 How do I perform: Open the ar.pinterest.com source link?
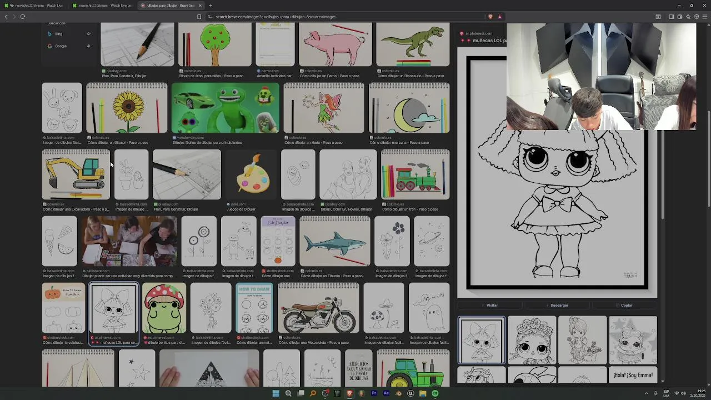click(x=478, y=33)
